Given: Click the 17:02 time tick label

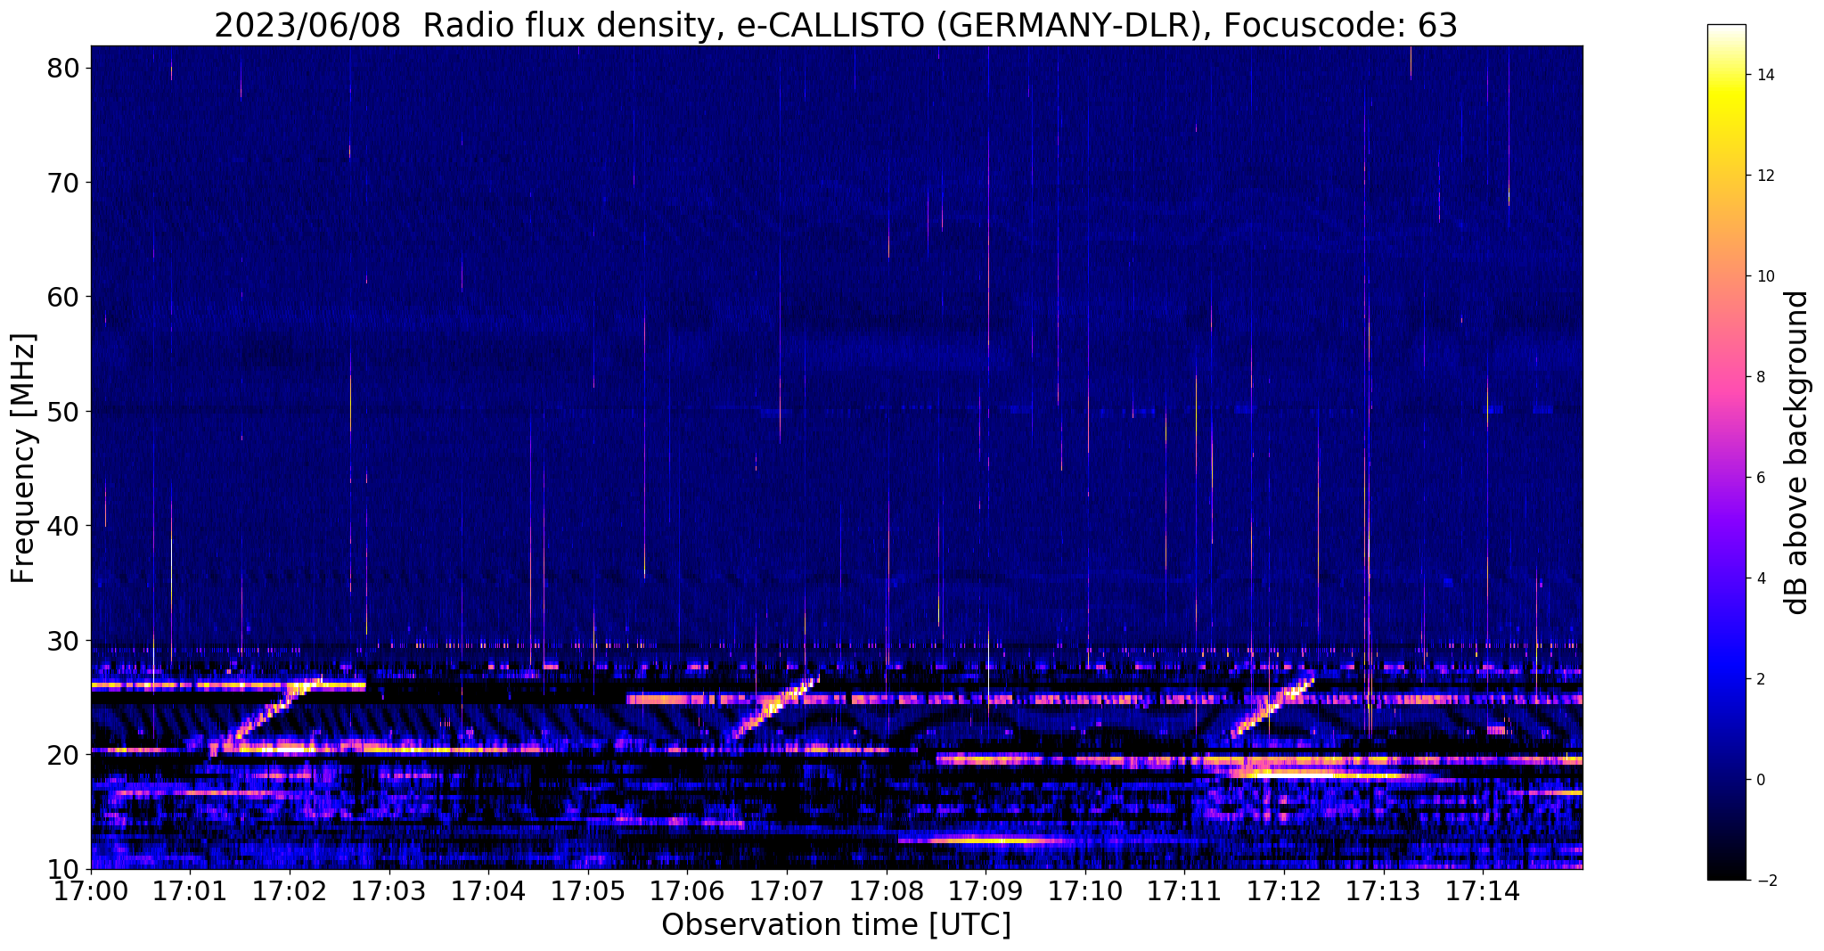Looking at the screenshot, I should click(290, 891).
